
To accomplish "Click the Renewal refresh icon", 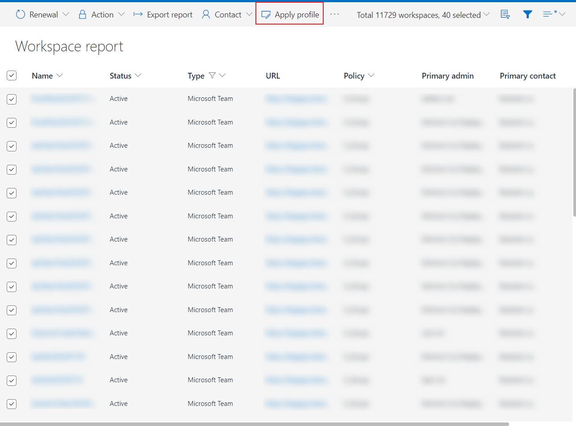I will pyautogui.click(x=21, y=15).
